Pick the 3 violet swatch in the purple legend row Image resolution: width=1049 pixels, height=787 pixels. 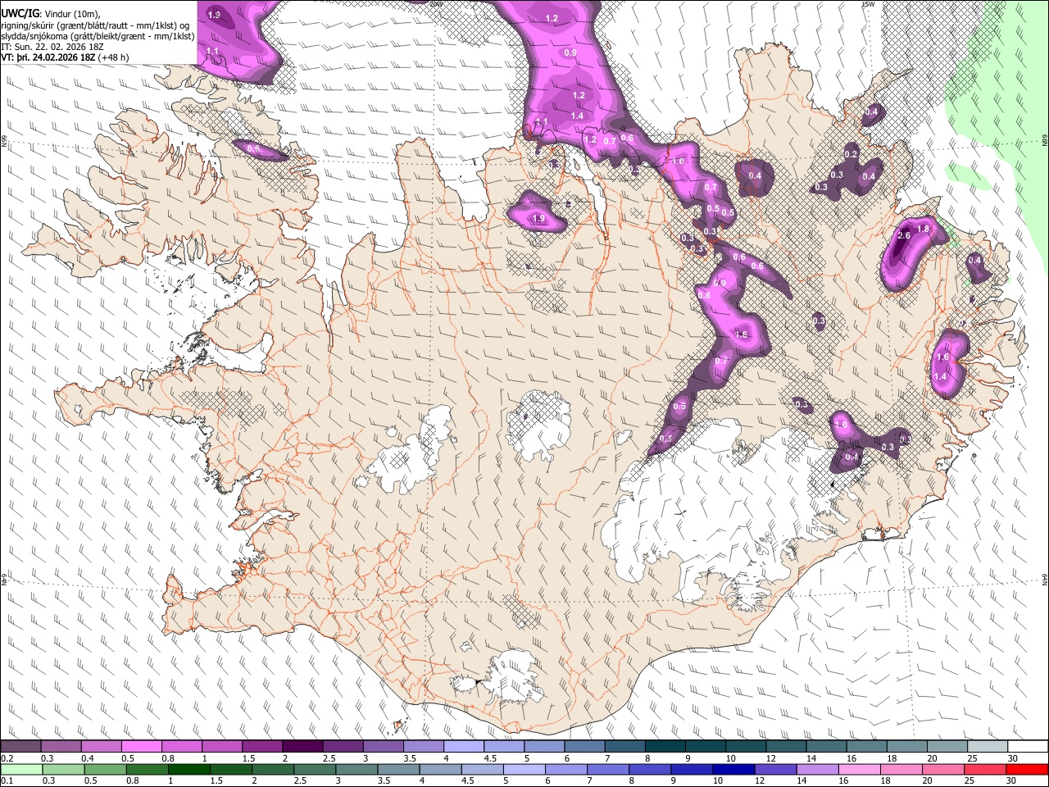point(383,747)
